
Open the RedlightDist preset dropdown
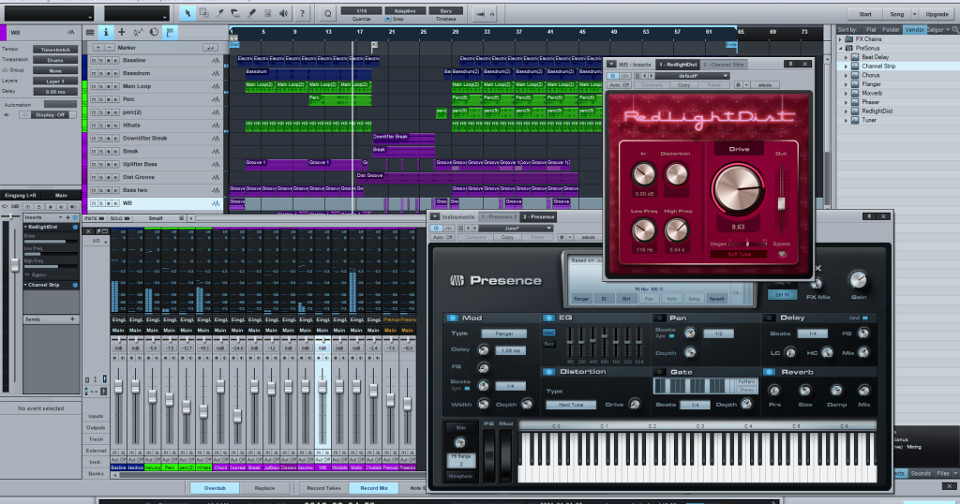pos(693,76)
